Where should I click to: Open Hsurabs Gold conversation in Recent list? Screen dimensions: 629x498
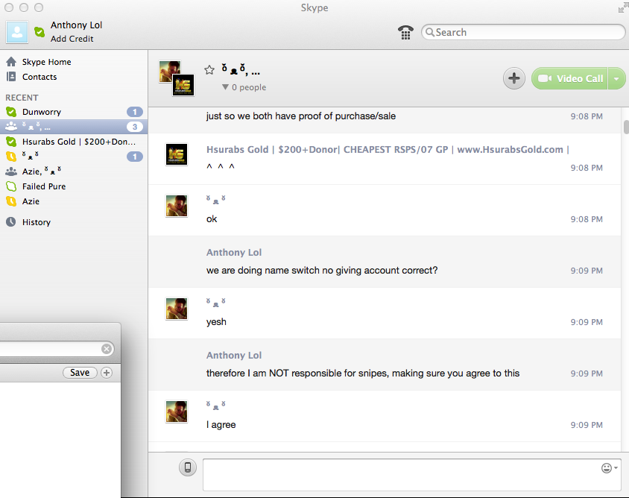[74, 142]
